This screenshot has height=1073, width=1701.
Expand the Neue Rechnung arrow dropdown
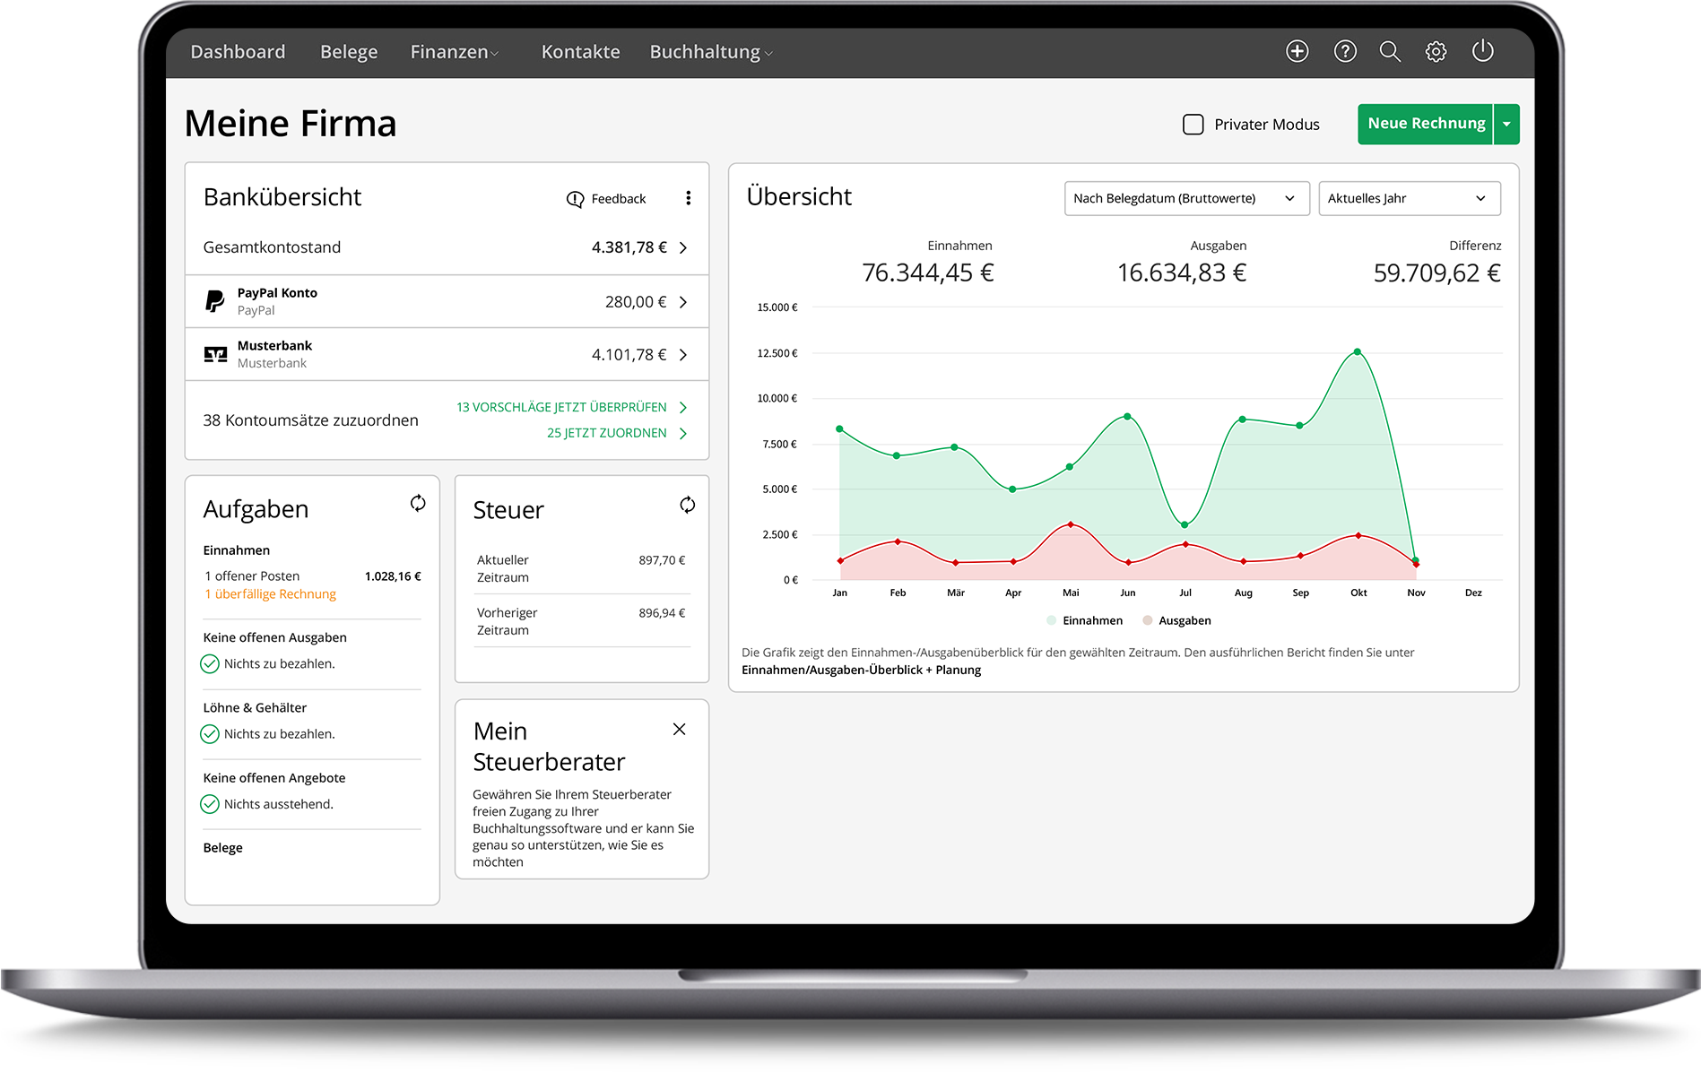click(x=1506, y=124)
